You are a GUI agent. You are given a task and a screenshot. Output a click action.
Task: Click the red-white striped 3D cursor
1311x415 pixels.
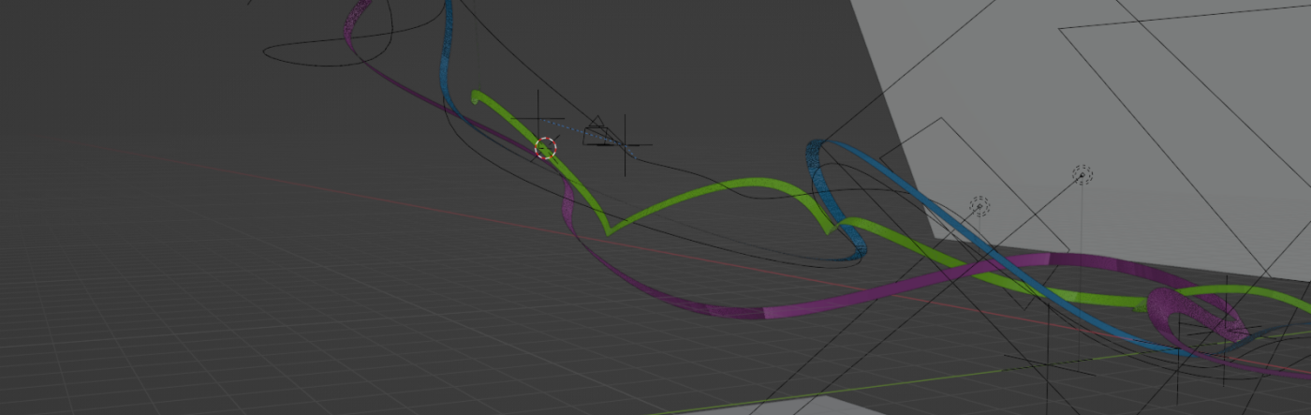click(546, 147)
